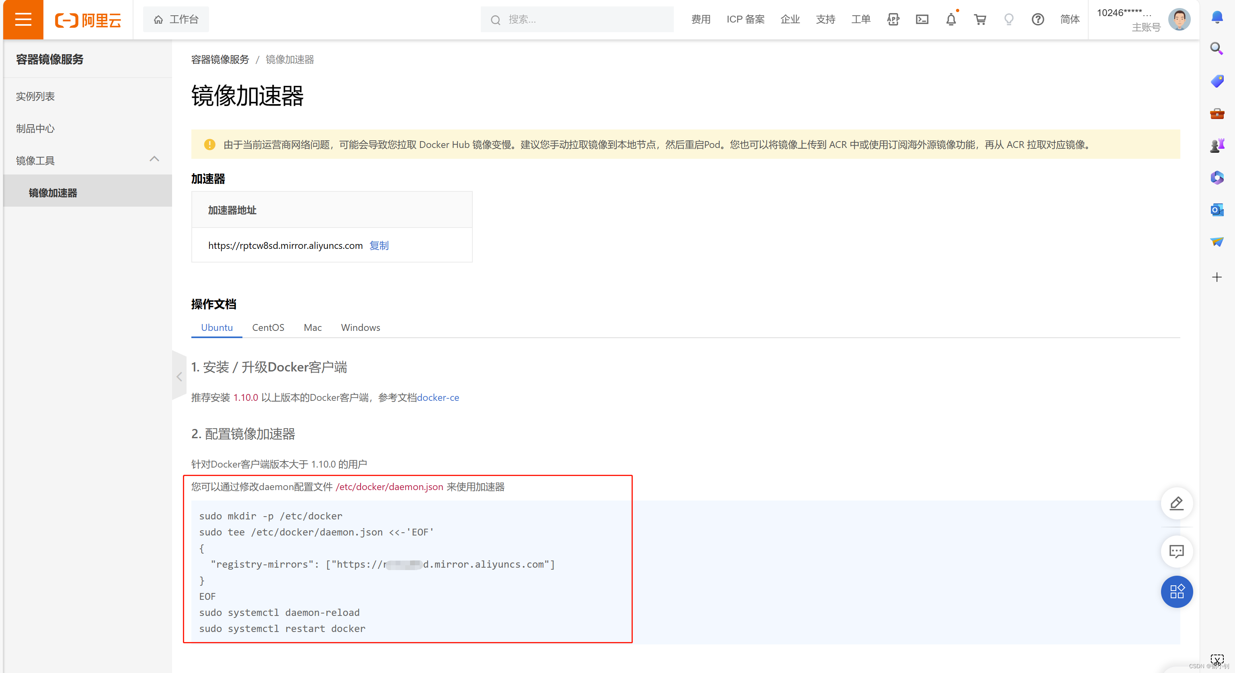Click the pencil edit floating button
Image resolution: width=1235 pixels, height=673 pixels.
pos(1177,503)
